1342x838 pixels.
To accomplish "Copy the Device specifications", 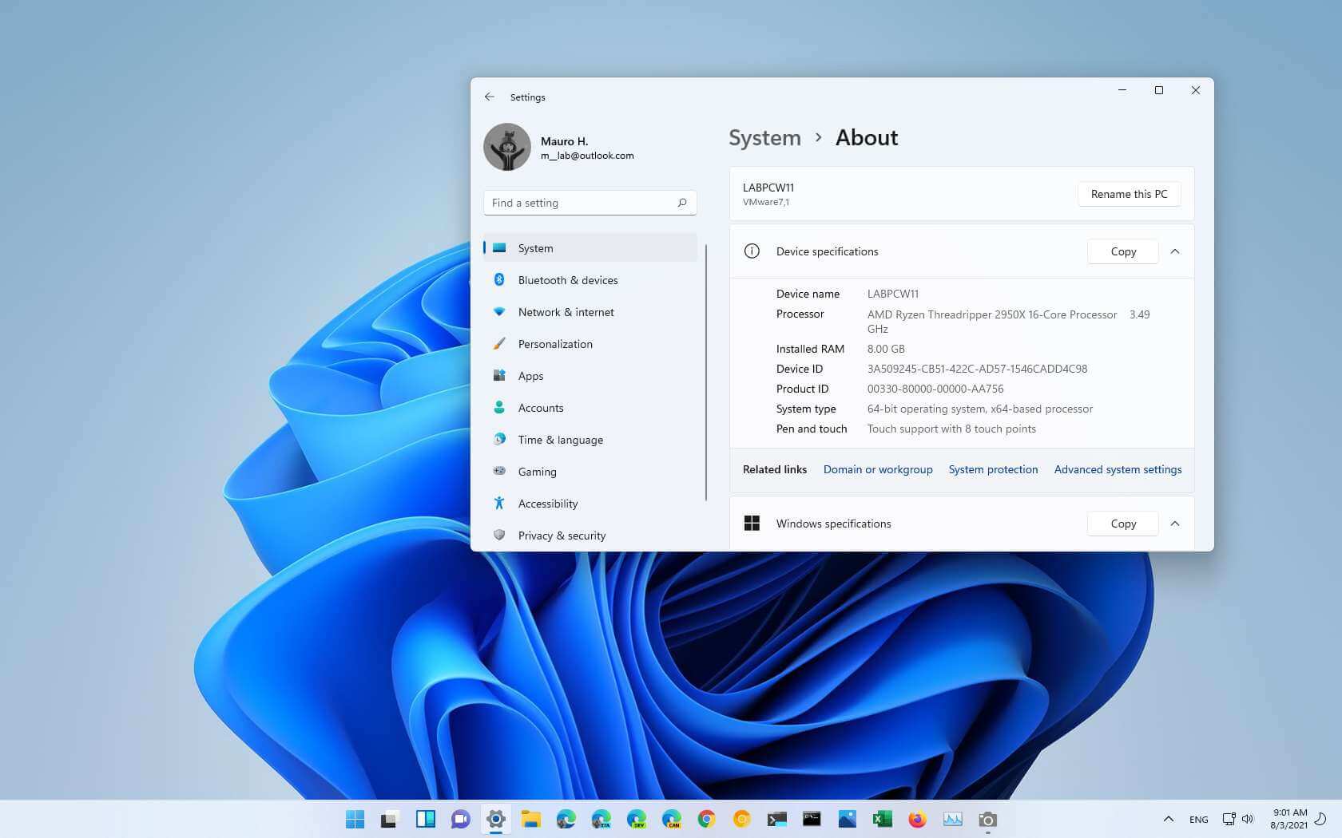I will click(x=1122, y=251).
